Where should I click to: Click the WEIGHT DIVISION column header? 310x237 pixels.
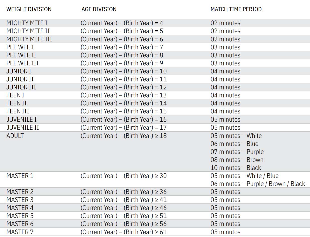point(29,9)
